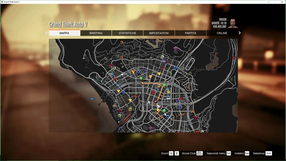The image size is (286, 161).
Task: Click the checkered flag marker at the map bottom
Action: click(x=174, y=132)
